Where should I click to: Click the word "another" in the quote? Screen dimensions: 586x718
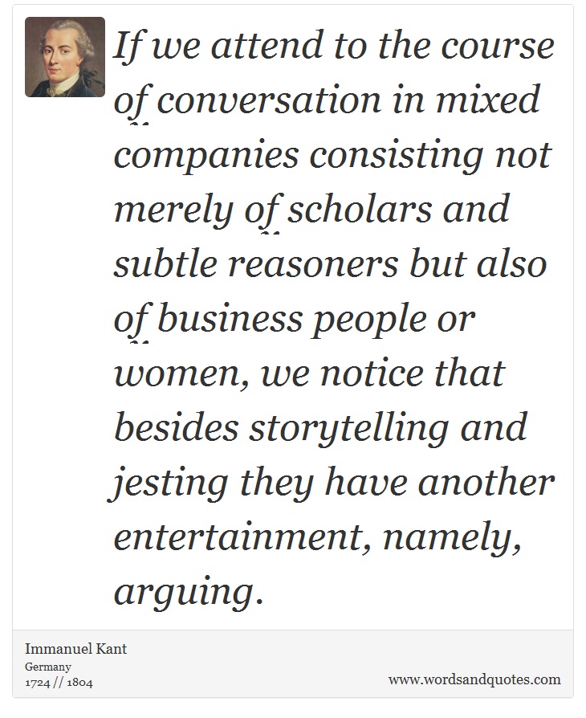coord(486,483)
